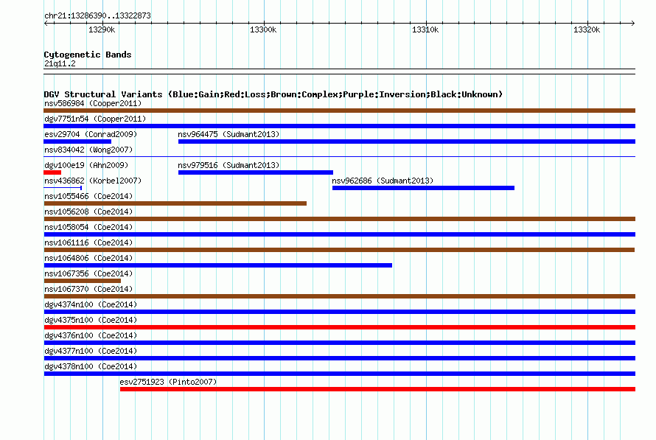This screenshot has width=656, height=440.
Task: Click the 13320k ruler marker
Action: point(587,29)
